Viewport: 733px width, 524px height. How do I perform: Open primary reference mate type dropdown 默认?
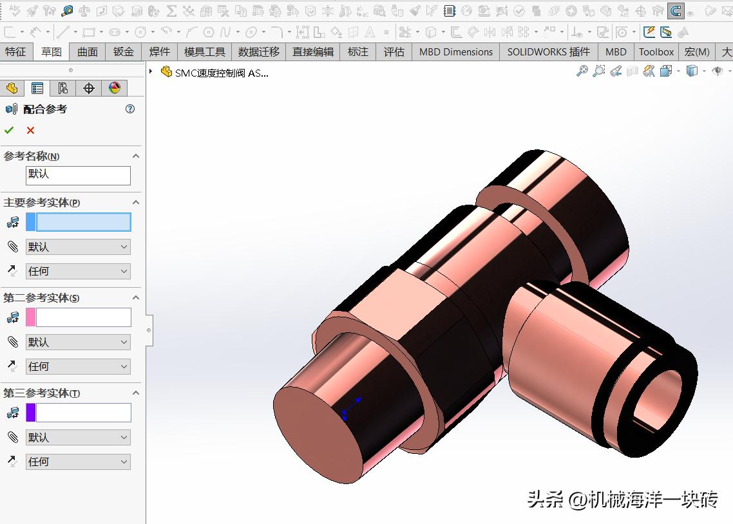tap(78, 247)
